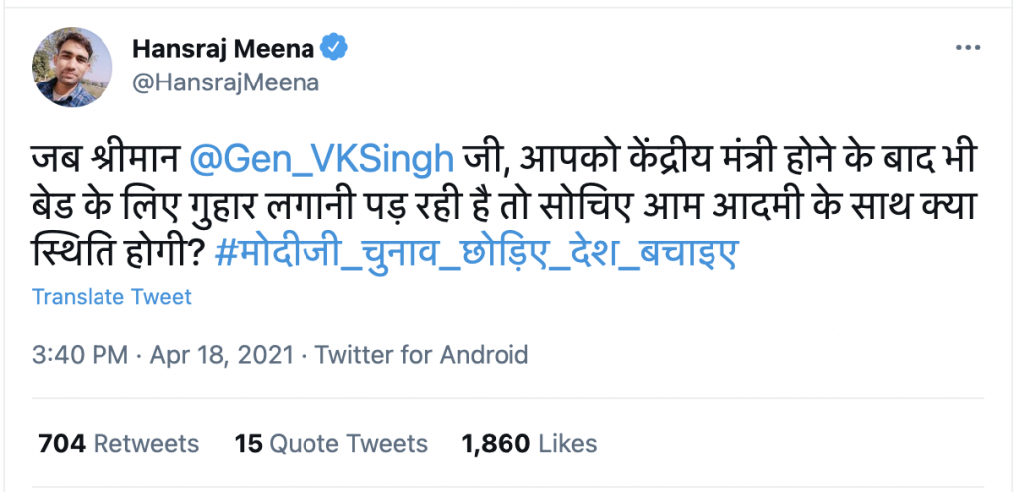View the 1,860 Likes list
The image size is (1019, 492).
pos(529,443)
